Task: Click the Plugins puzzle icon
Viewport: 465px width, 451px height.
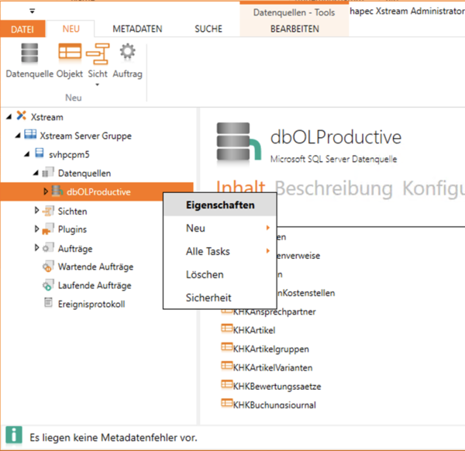Action: [x=48, y=229]
